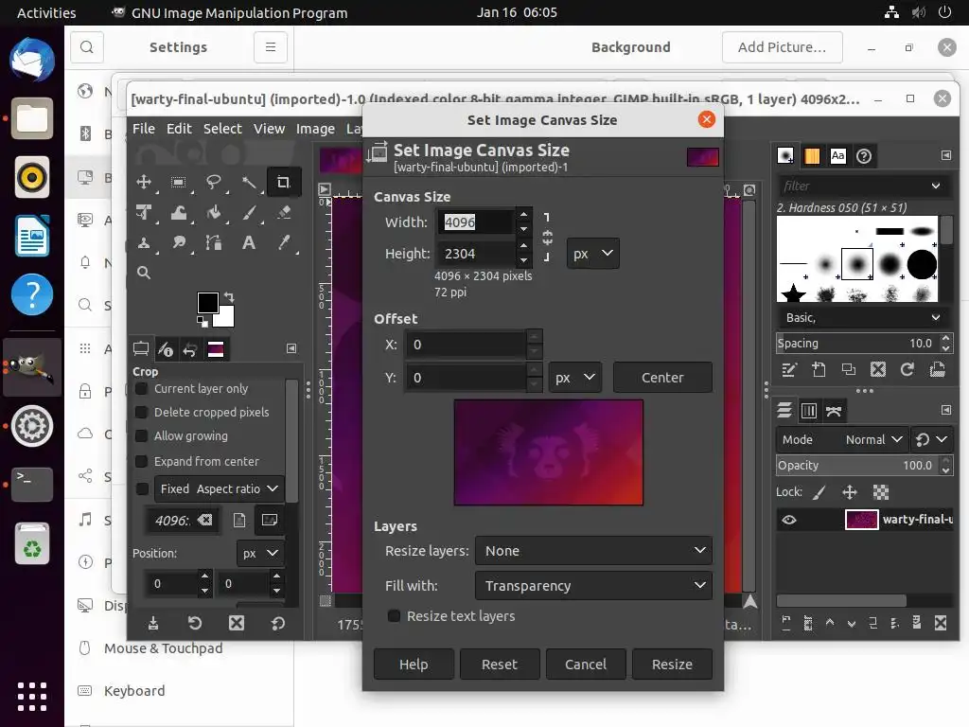Adjust the layer Opacity slider
Viewport: 969px width, 727px height.
(858, 466)
